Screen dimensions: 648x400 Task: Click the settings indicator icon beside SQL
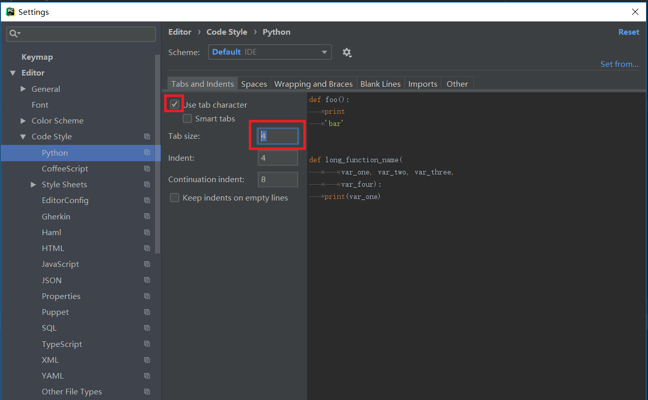(147, 328)
